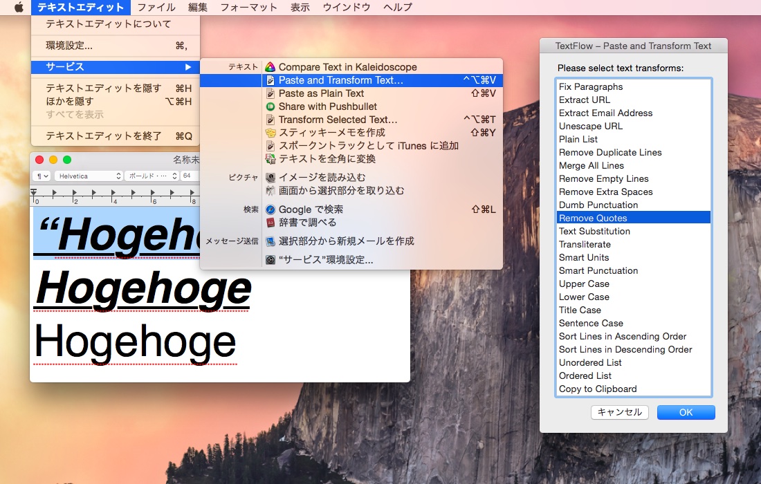Click the dictionary icon beside 辞書で調べる

[x=271, y=223]
